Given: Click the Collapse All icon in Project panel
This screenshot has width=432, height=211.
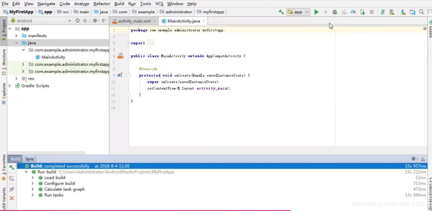Looking at the screenshot, I should pyautogui.click(x=85, y=21).
